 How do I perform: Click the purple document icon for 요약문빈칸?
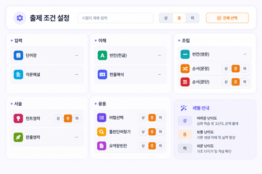tap(102, 146)
